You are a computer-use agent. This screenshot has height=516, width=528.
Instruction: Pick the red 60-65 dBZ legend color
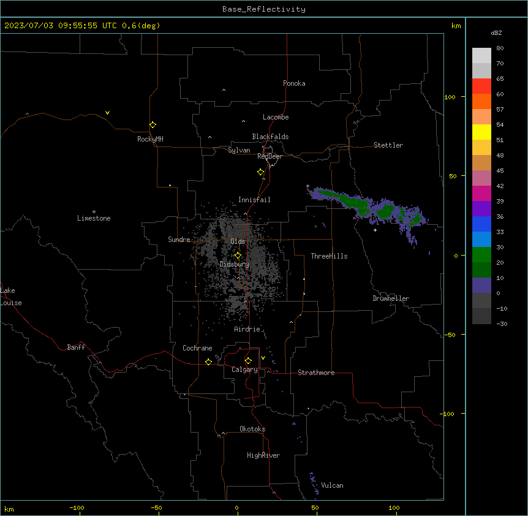click(481, 86)
